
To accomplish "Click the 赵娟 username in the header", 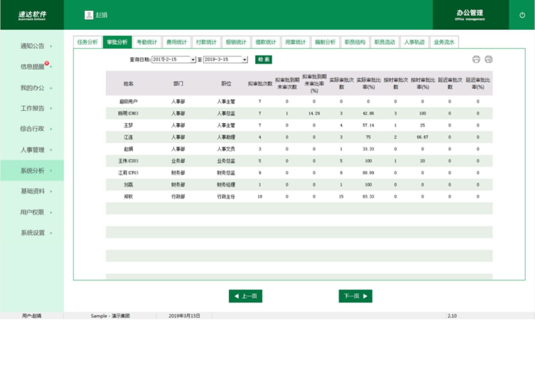I will 102,15.
